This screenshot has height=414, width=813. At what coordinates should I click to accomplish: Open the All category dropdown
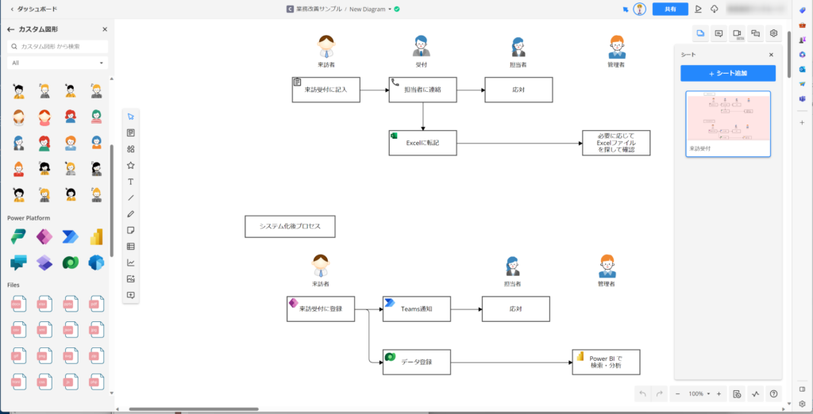pyautogui.click(x=57, y=63)
